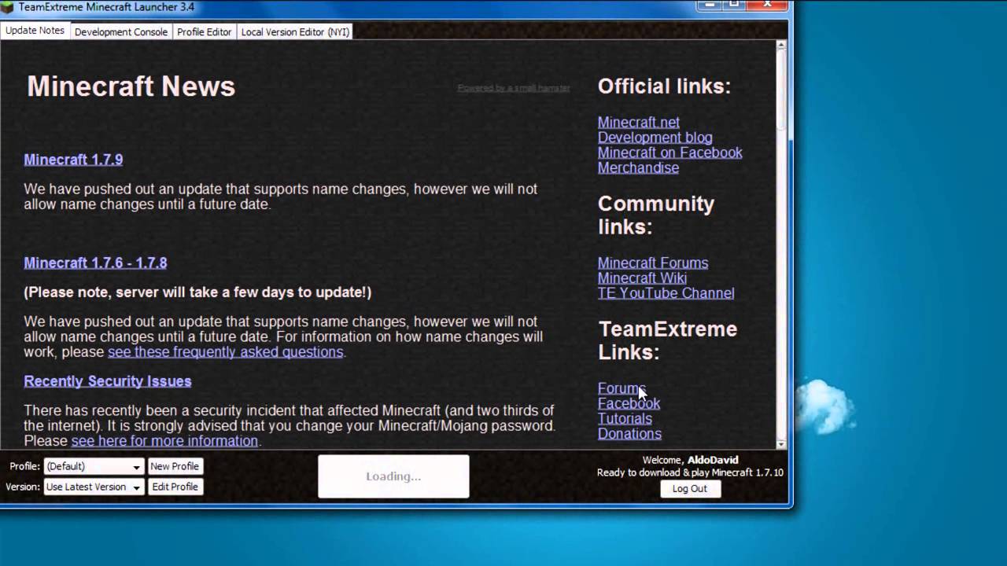Click the launcher's grass block title icon
The image size is (1007, 566).
tap(7, 8)
